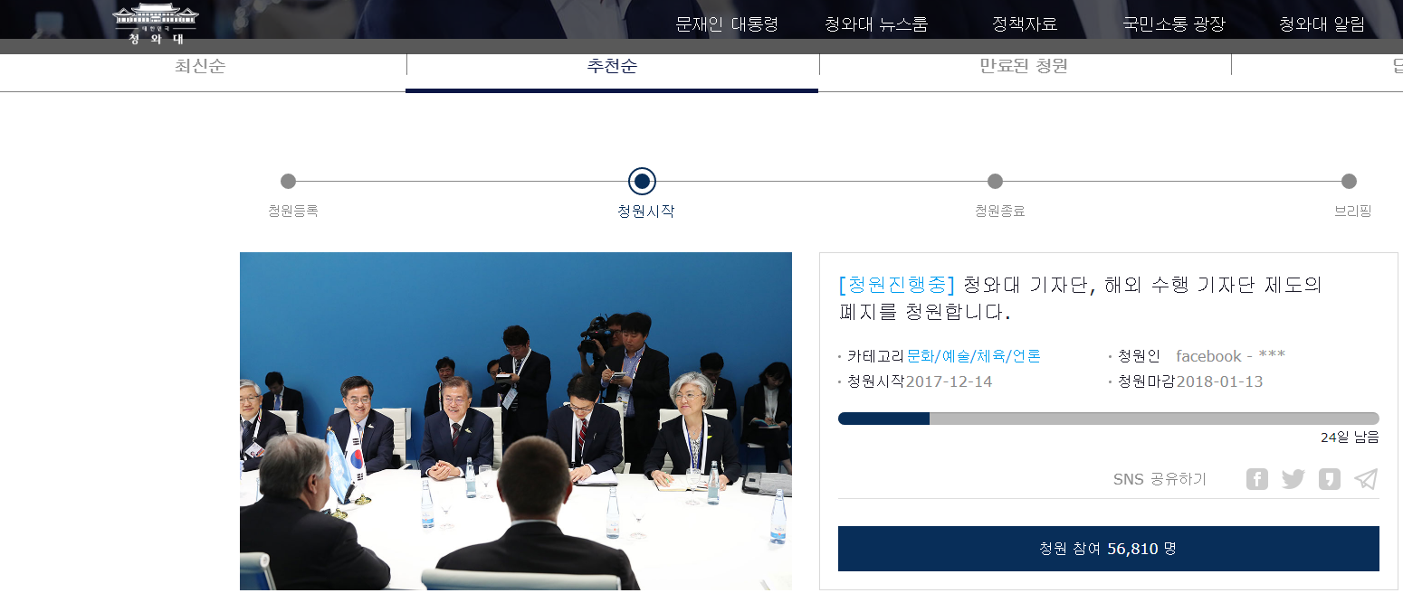This screenshot has width=1403, height=593.
Task: Share the petition on Facebook
Action: (x=1257, y=479)
